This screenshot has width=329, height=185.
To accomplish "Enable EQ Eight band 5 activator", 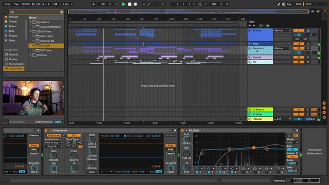I will point(244,172).
